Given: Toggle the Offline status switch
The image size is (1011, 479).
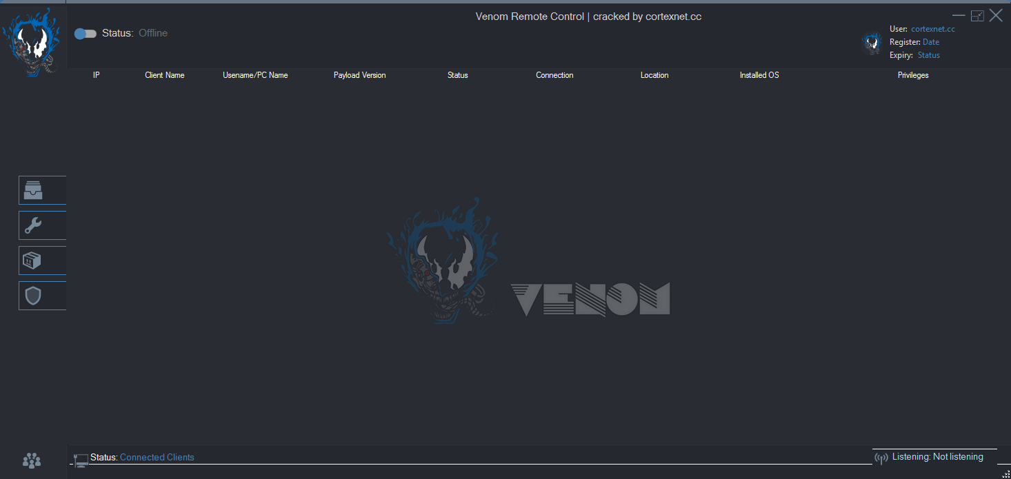Looking at the screenshot, I should pyautogui.click(x=85, y=34).
